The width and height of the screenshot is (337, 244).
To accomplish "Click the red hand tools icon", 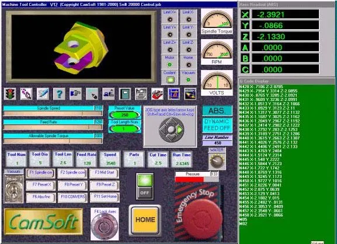I will [157, 94].
